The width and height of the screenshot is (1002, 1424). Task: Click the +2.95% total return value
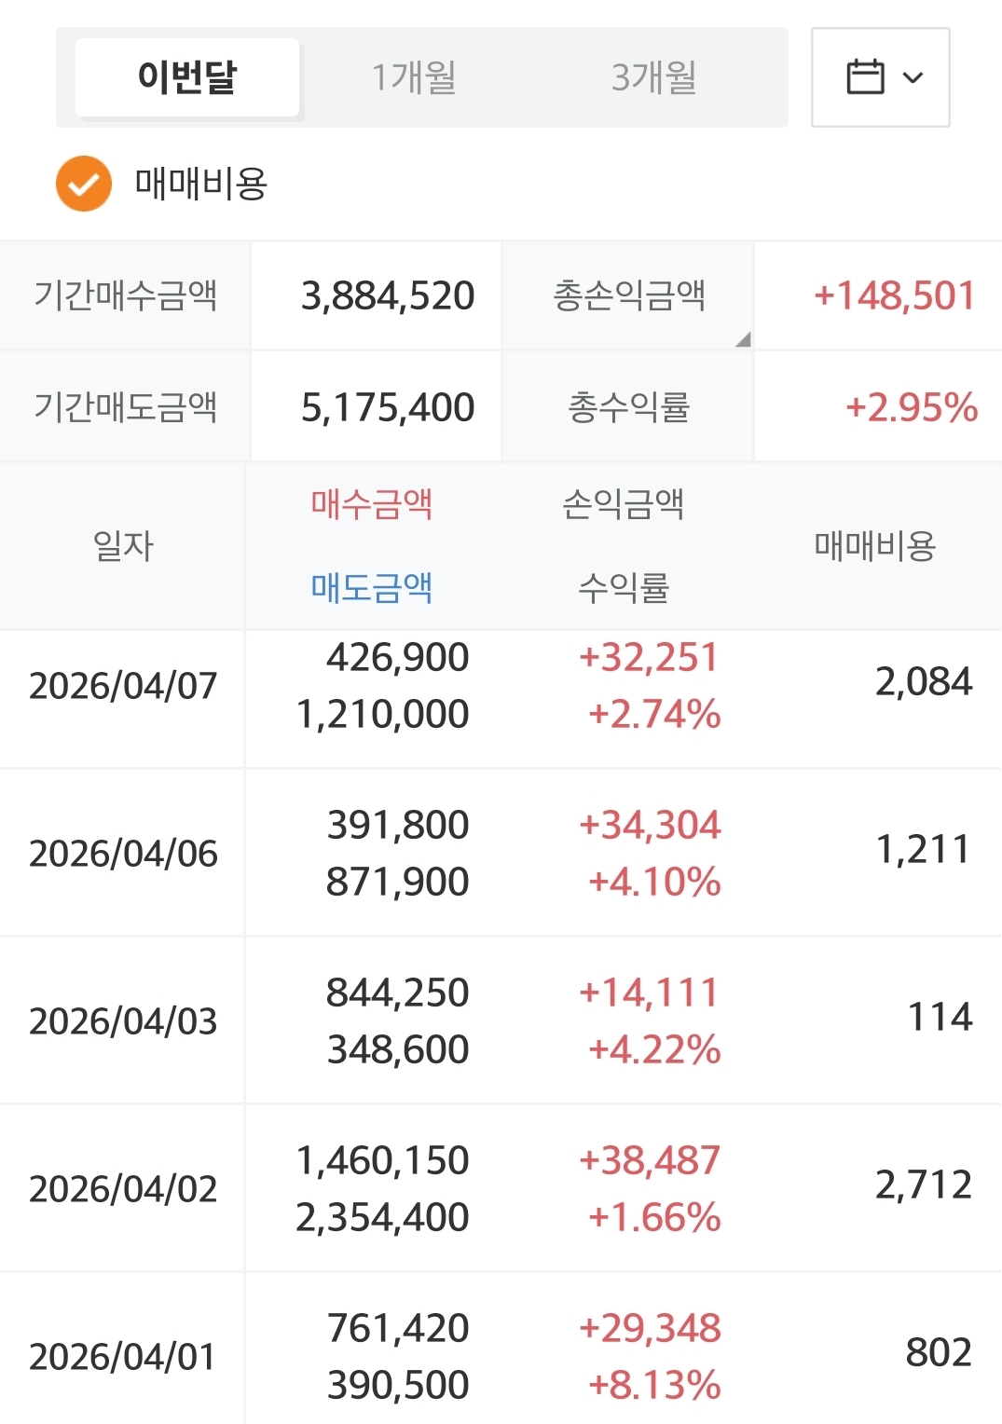pos(911,407)
